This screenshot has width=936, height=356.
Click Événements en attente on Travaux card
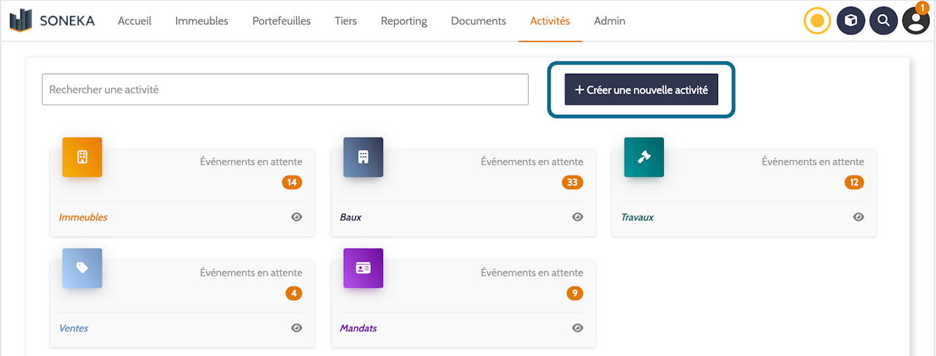pyautogui.click(x=812, y=162)
